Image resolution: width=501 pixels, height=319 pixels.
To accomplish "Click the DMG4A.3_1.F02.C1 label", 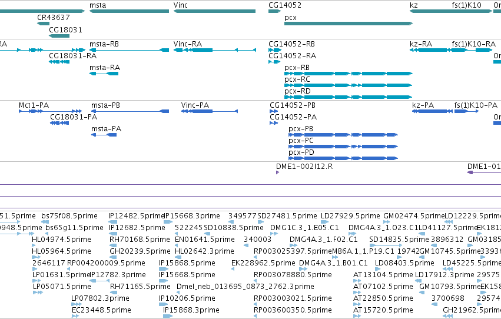I will 324,240.
